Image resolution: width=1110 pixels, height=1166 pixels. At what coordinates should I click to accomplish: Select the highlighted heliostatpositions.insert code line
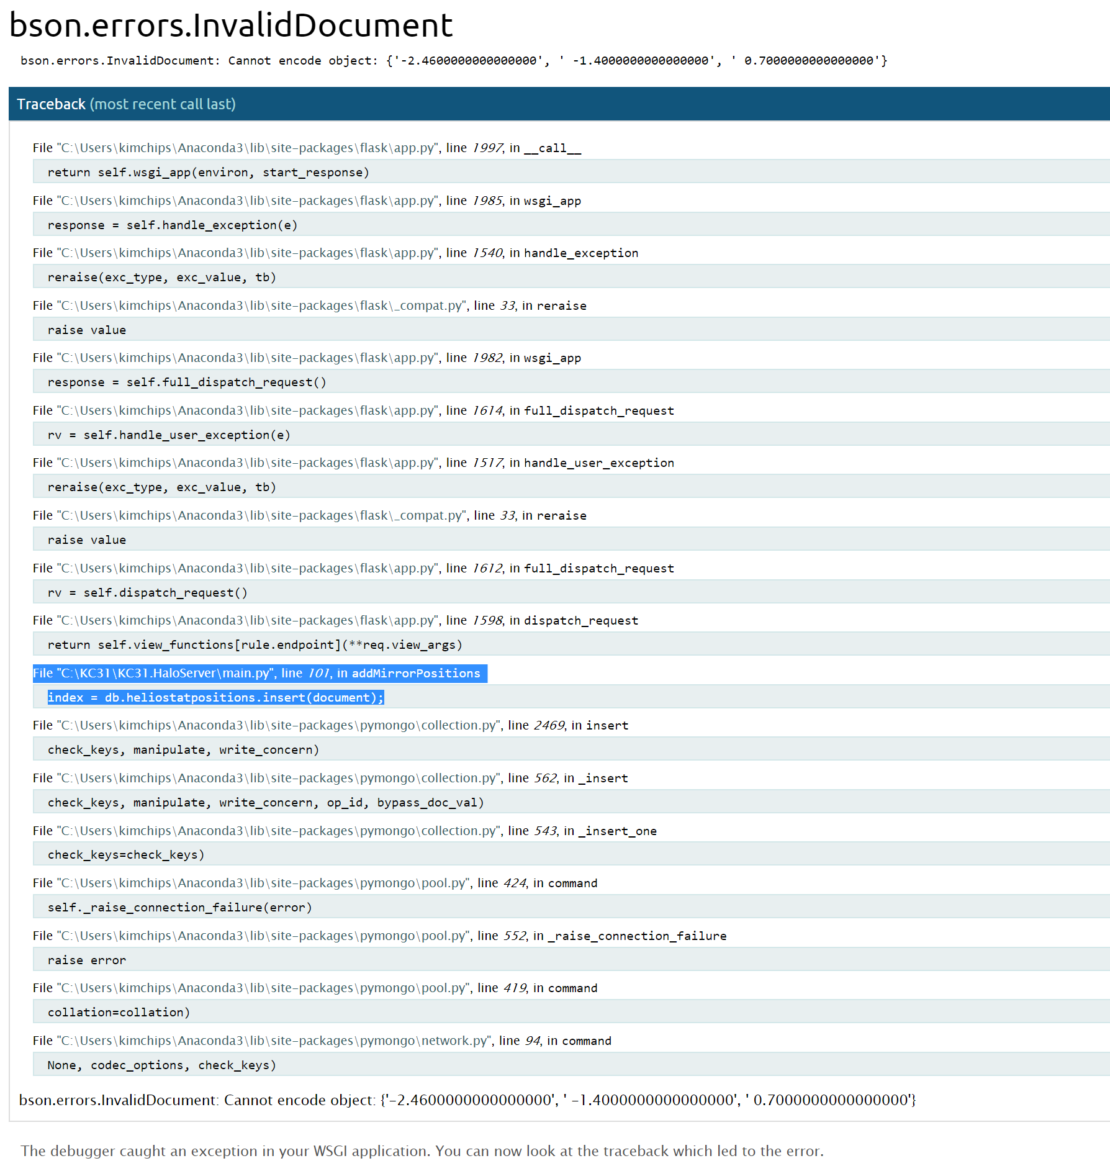click(x=215, y=697)
